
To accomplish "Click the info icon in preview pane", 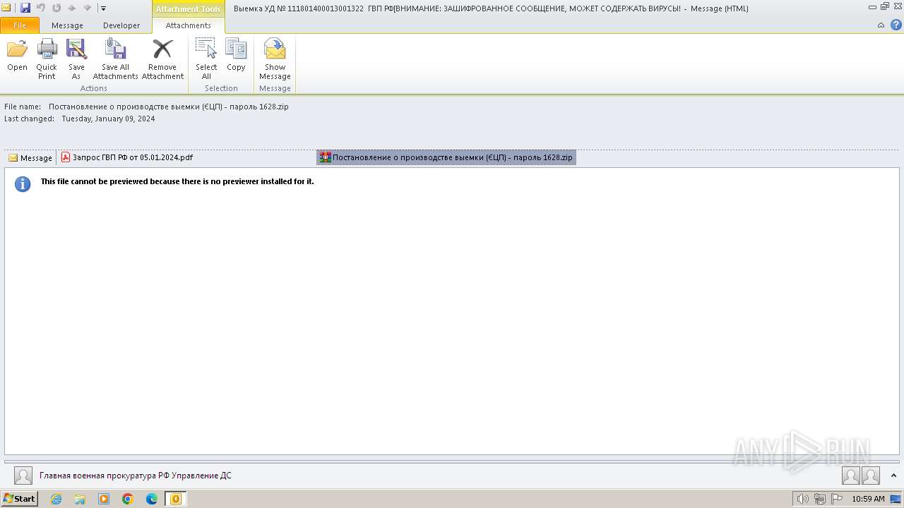I will 23,184.
